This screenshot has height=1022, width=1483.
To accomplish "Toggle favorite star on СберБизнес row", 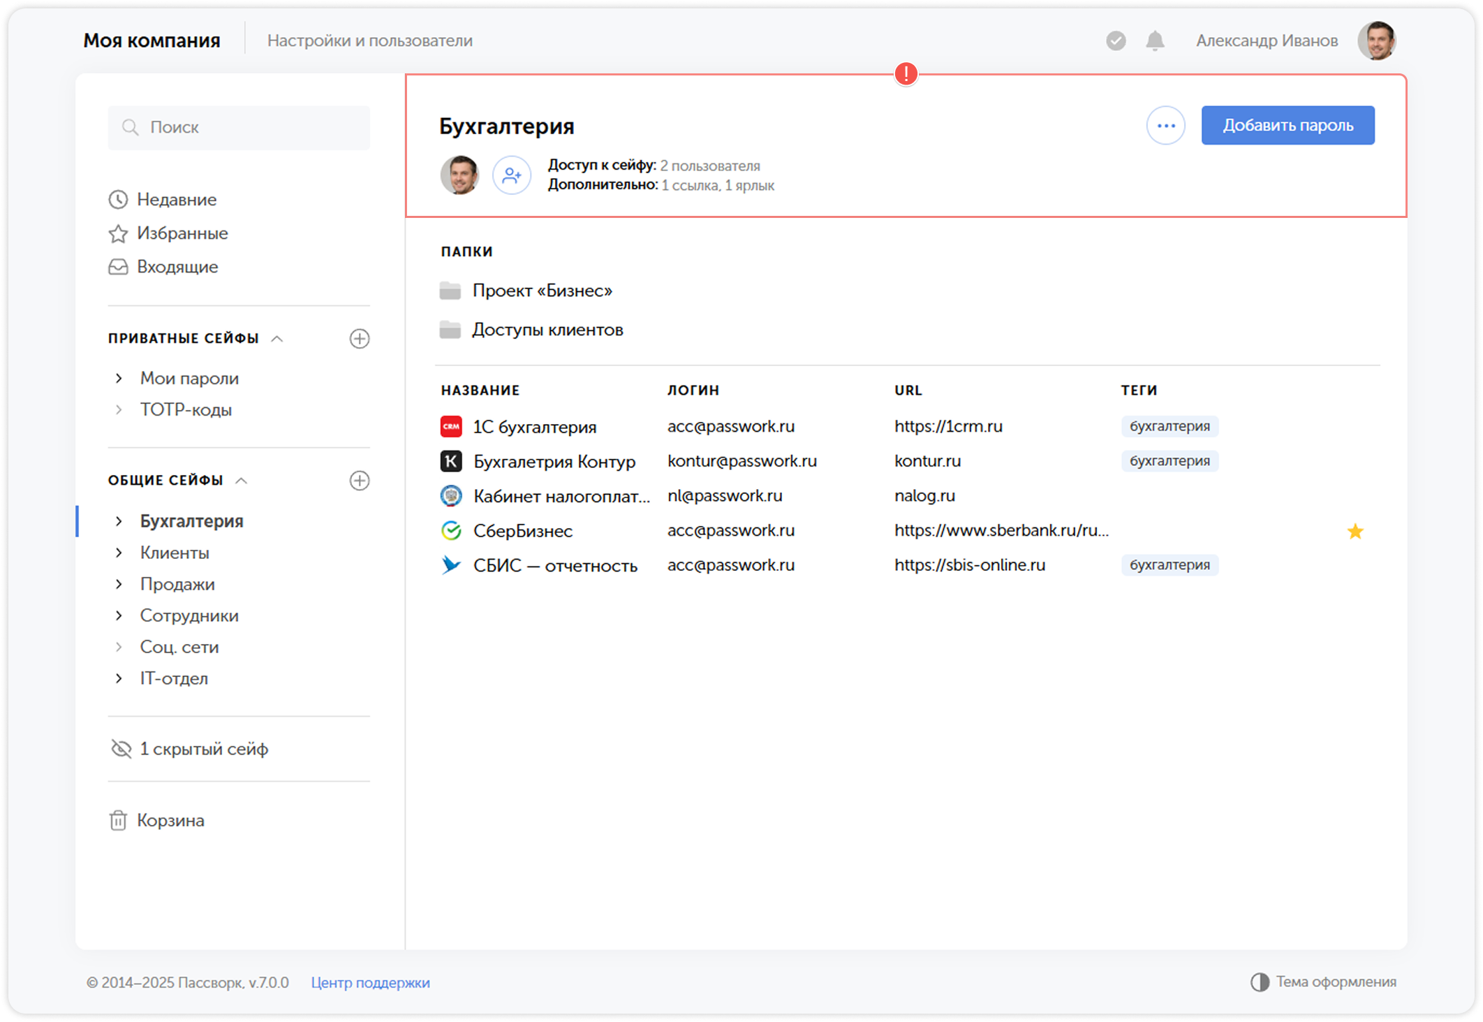I will pos(1355,532).
